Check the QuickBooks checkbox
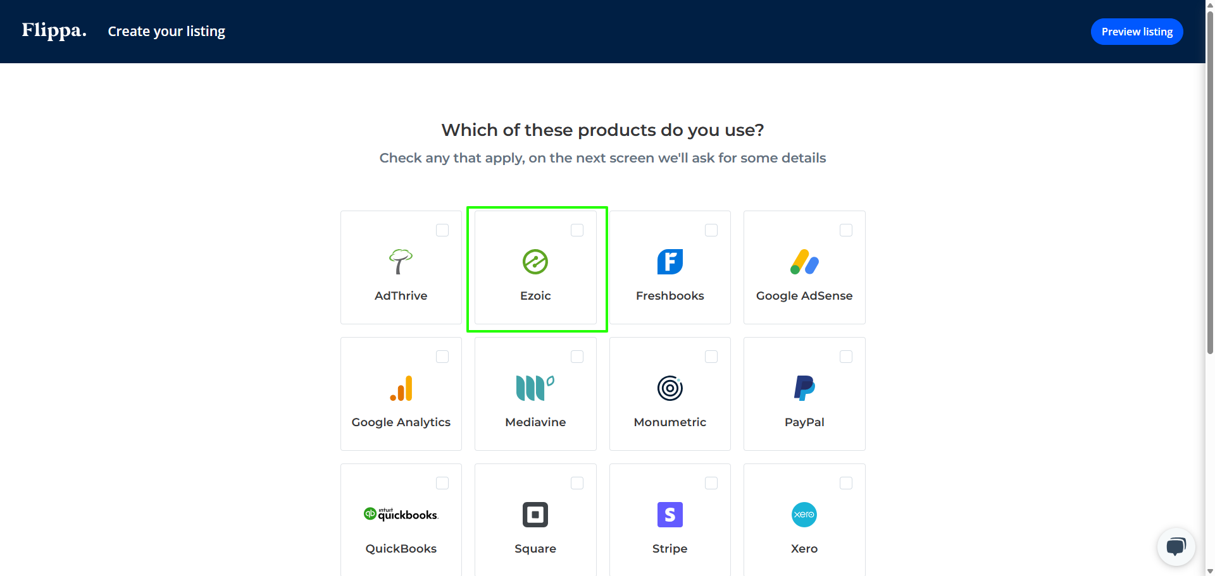 pyautogui.click(x=442, y=483)
